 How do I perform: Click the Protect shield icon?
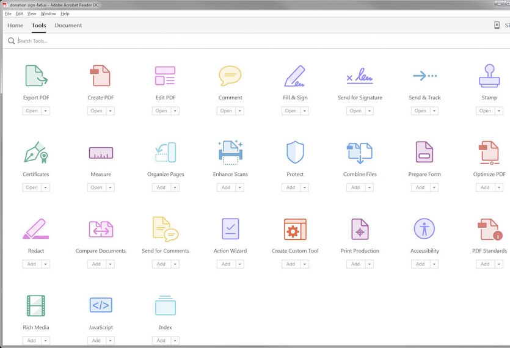click(x=295, y=152)
